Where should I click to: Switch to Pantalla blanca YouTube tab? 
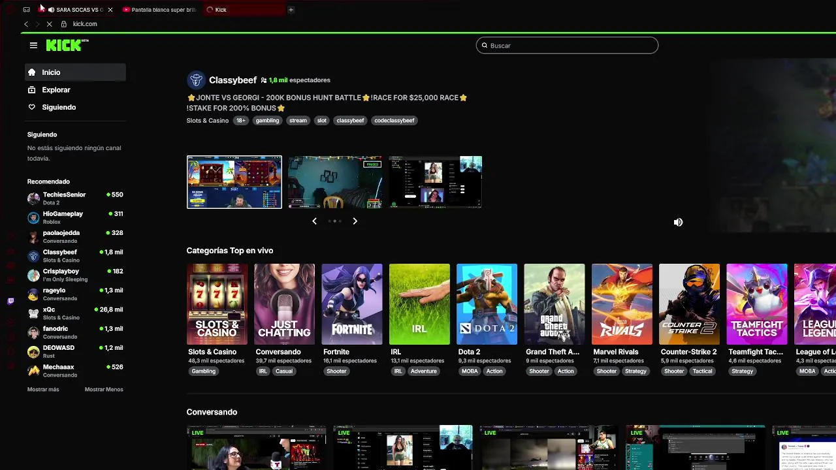160,10
